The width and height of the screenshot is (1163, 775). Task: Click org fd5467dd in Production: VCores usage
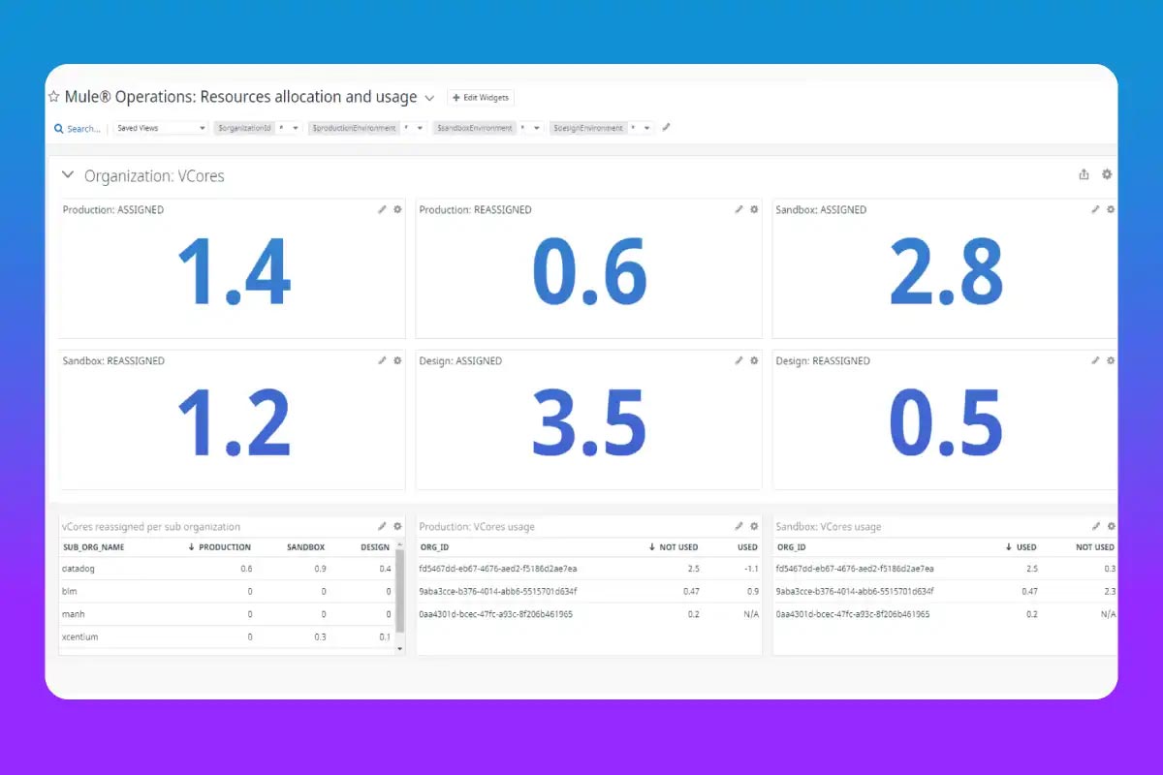click(497, 569)
